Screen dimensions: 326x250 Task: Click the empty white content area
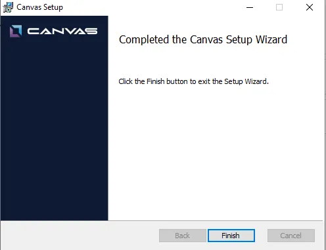215,153
